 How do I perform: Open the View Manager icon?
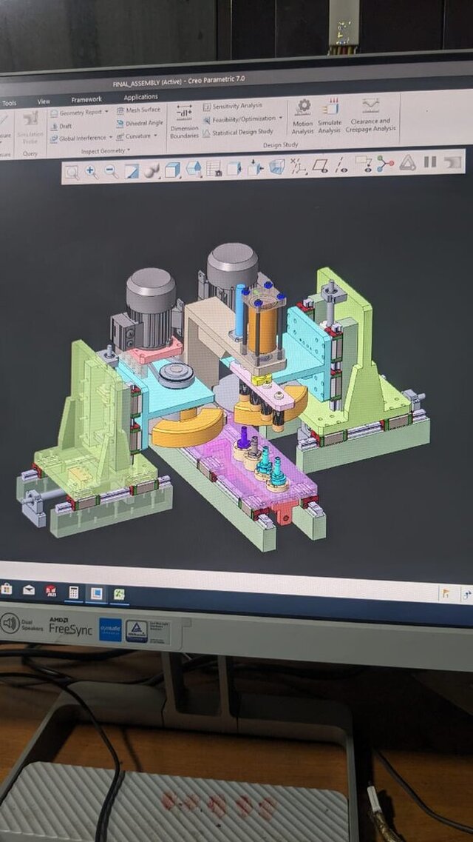pos(214,169)
